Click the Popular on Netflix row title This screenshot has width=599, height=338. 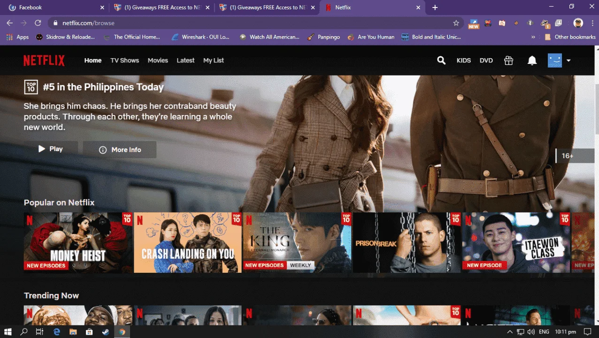click(x=59, y=202)
